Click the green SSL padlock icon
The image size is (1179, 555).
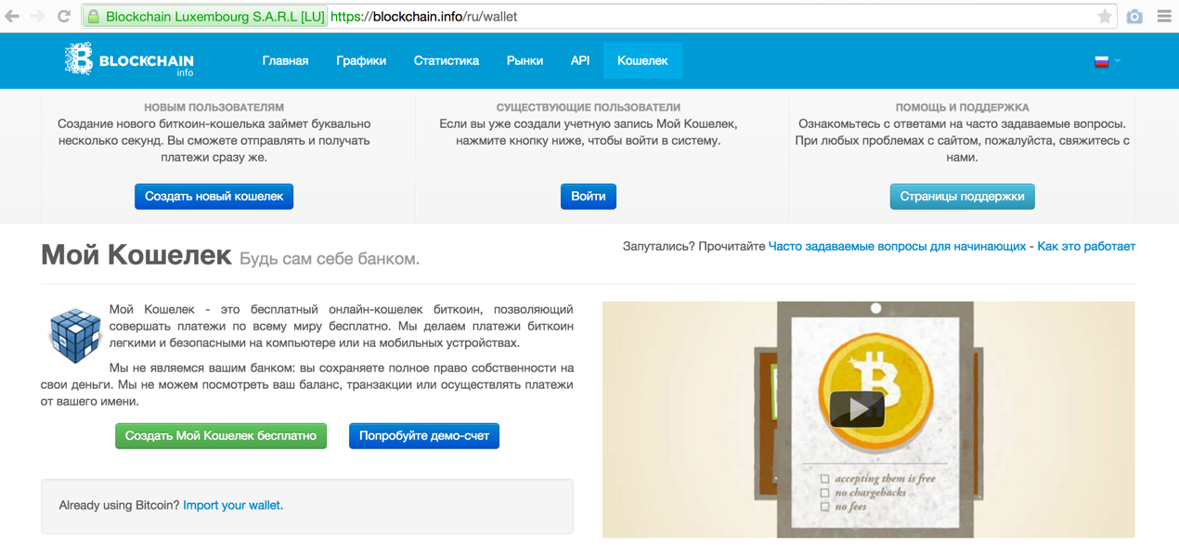point(94,17)
